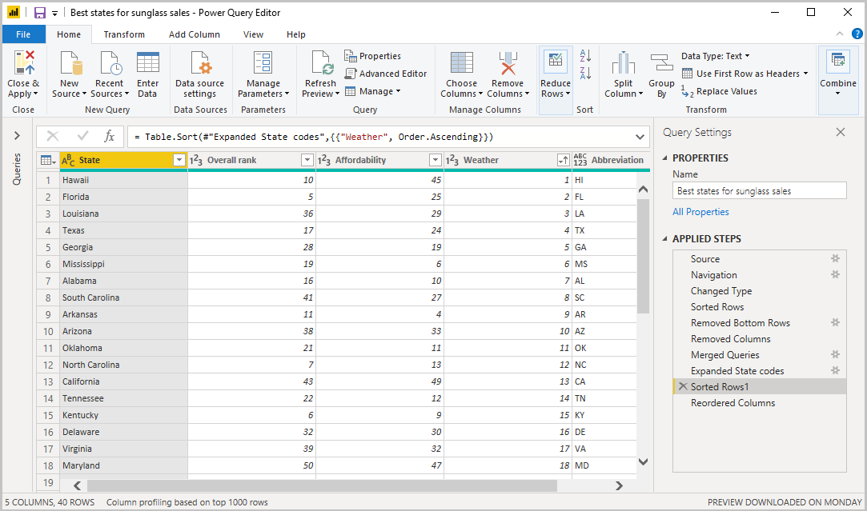Image resolution: width=867 pixels, height=511 pixels.
Task: Sort ascending with A-Z icon
Action: coord(585,55)
